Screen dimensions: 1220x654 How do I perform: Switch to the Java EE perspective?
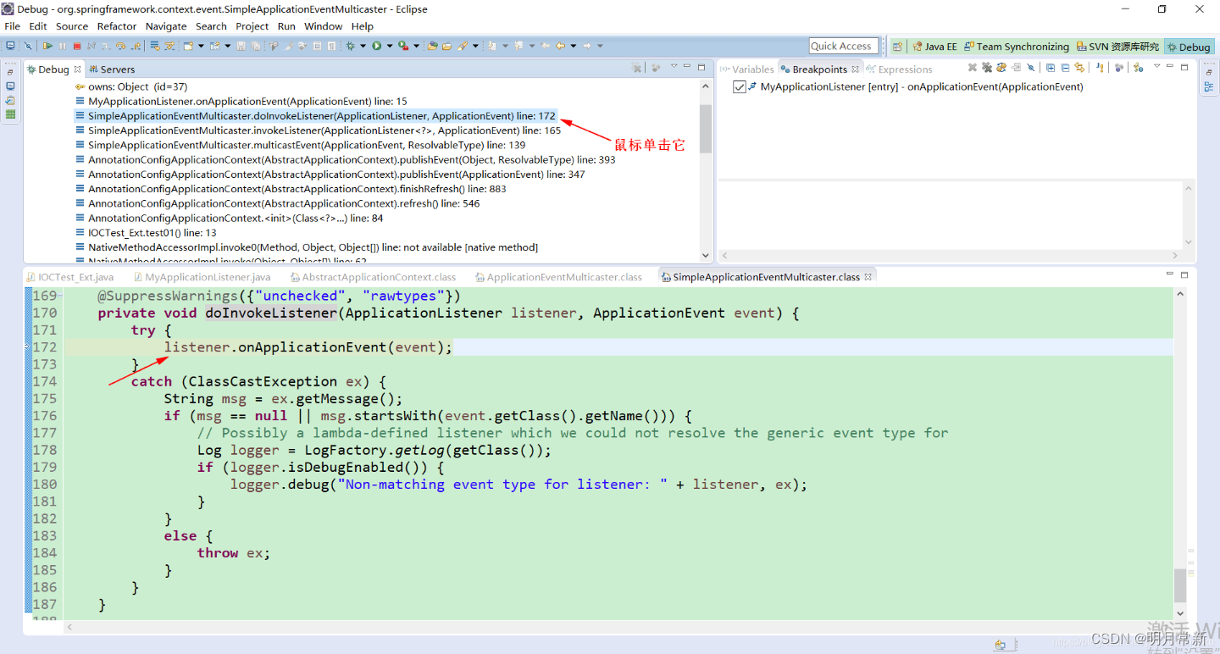(934, 47)
